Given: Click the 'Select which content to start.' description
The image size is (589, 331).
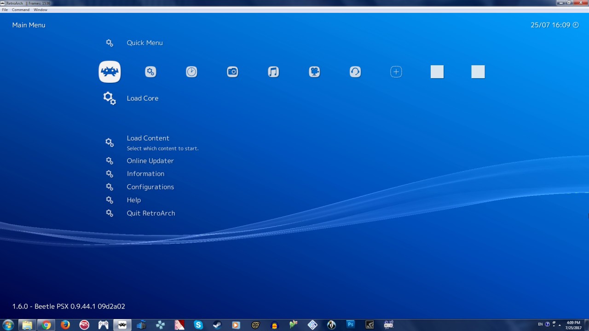Looking at the screenshot, I should 163,148.
